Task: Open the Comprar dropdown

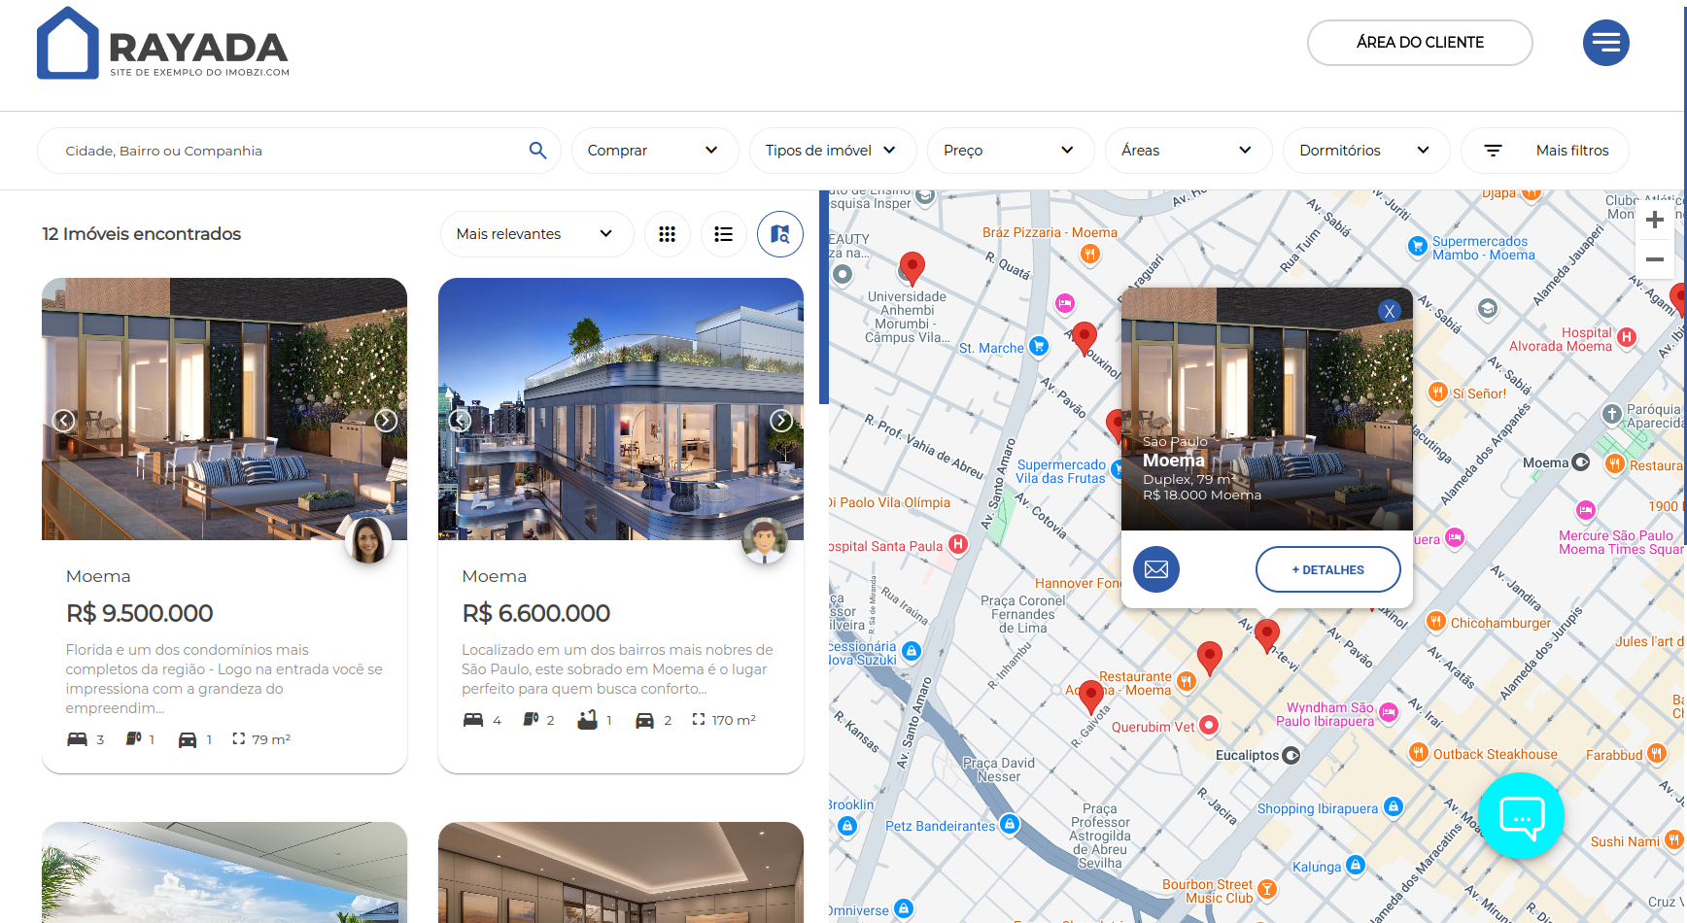Action: [655, 151]
